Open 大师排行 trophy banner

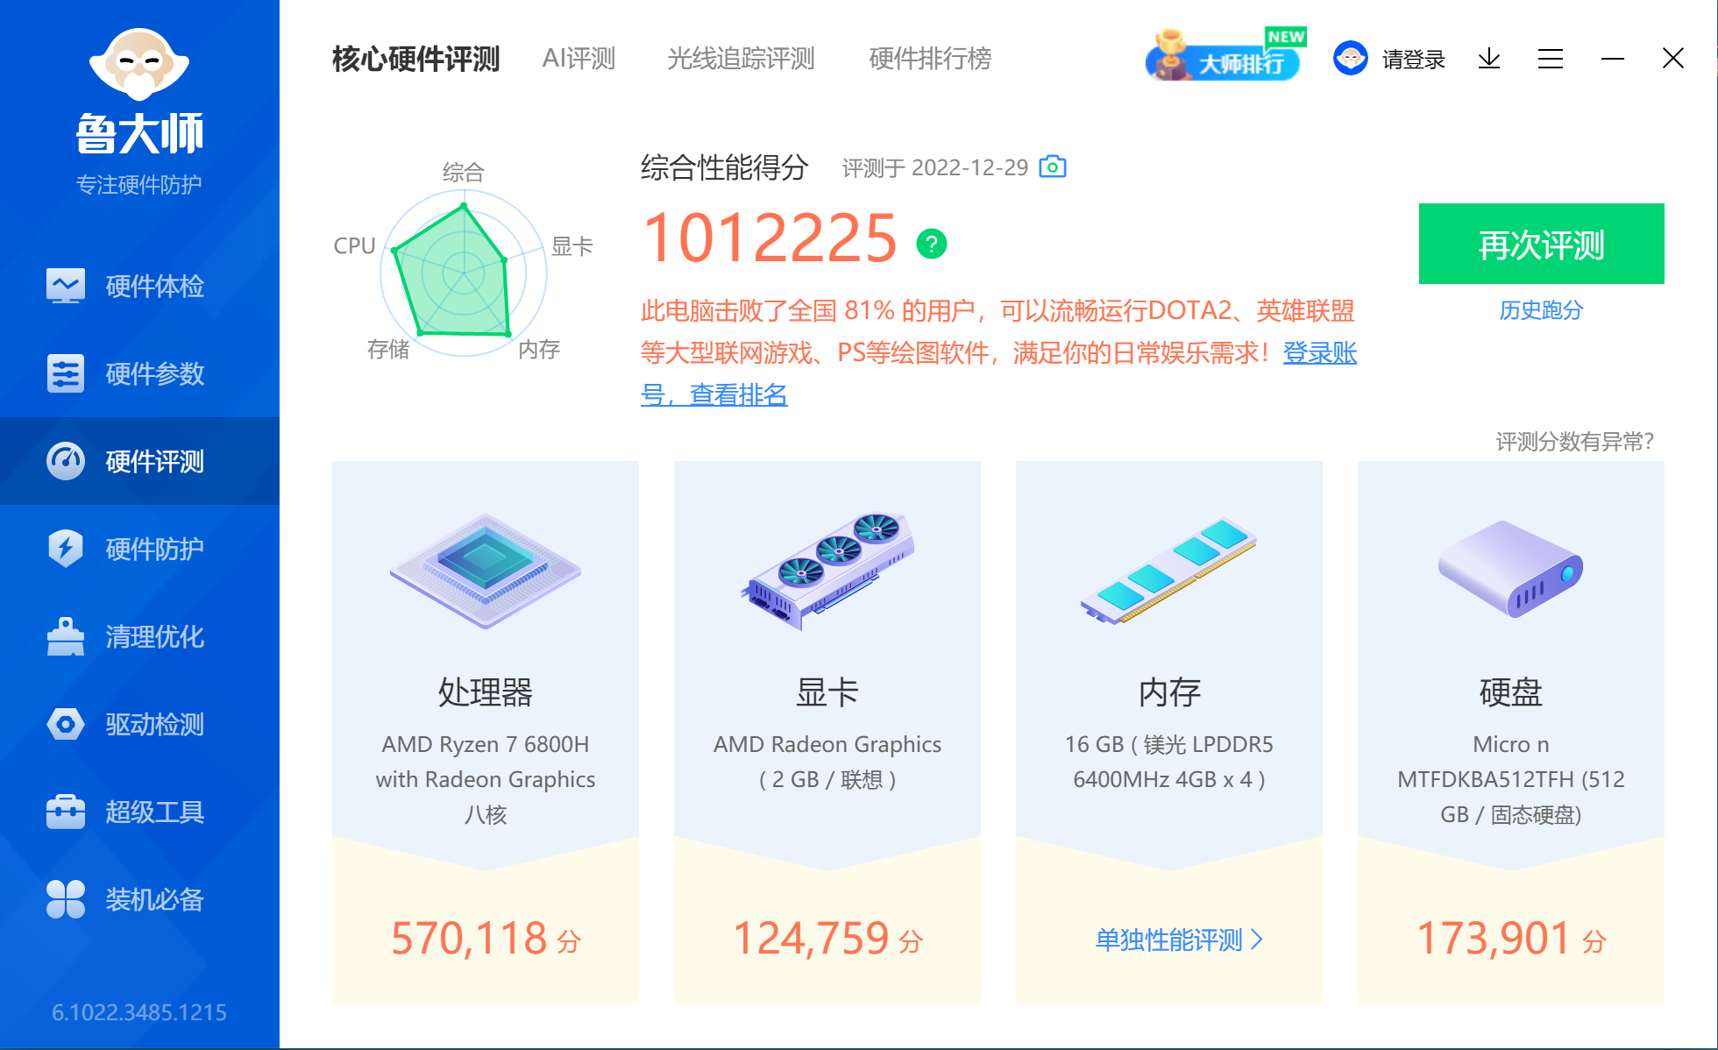click(x=1225, y=56)
